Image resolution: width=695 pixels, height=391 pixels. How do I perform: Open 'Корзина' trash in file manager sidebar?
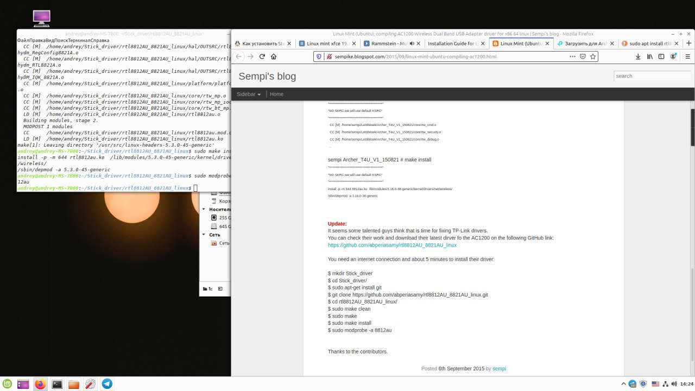[220, 201]
